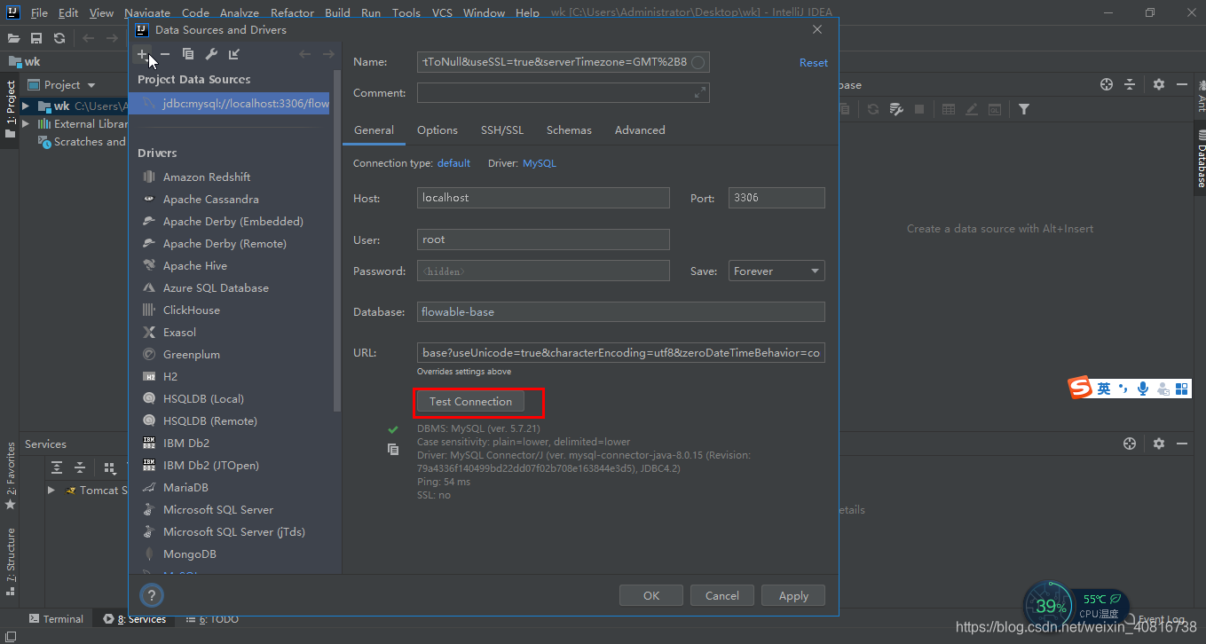Click the Password input field

(543, 271)
